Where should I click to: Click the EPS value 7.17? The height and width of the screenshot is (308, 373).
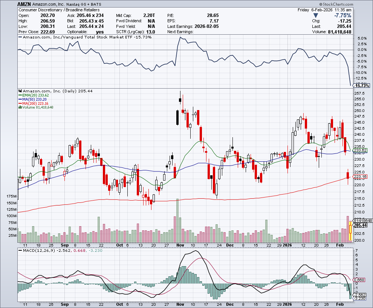214,21
